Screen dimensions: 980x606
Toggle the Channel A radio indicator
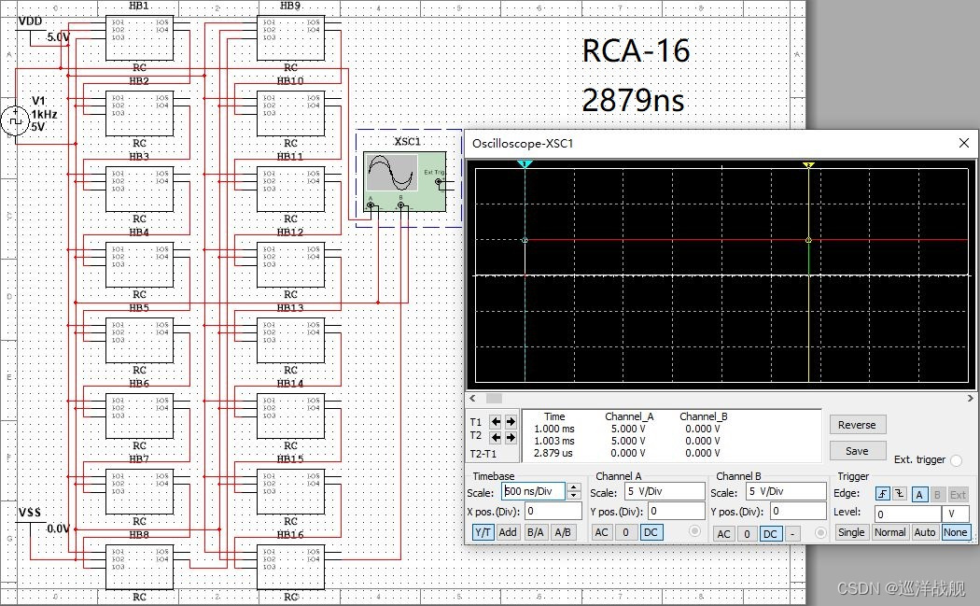(x=694, y=531)
